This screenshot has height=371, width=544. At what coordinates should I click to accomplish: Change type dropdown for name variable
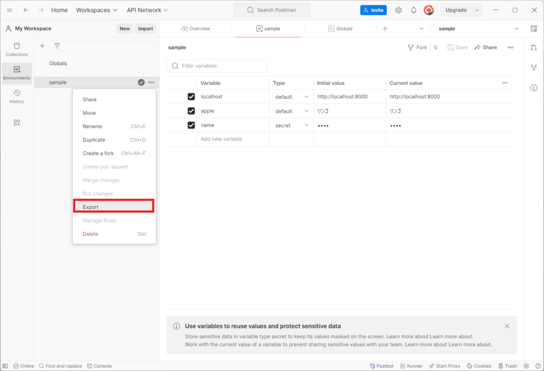pyautogui.click(x=292, y=125)
